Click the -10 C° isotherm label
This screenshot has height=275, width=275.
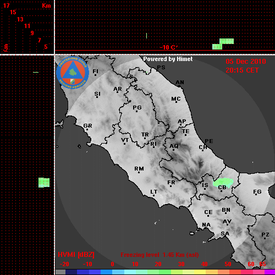168,47
